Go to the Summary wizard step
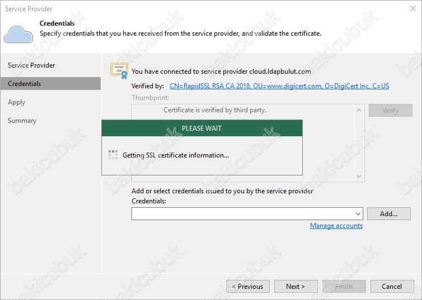 click(22, 121)
